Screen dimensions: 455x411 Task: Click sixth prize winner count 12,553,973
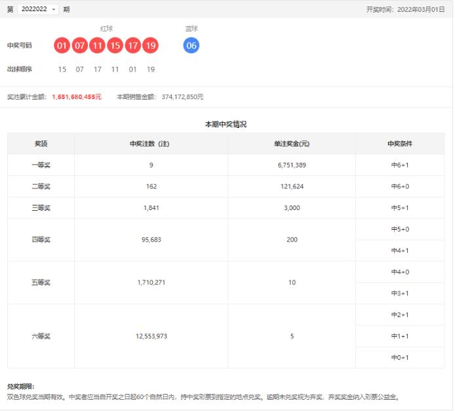tap(151, 336)
